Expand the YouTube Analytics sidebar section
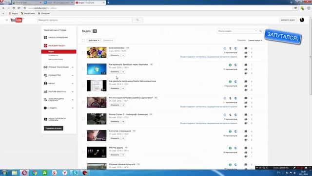The image size is (312, 176). pyautogui.click(x=73, y=92)
